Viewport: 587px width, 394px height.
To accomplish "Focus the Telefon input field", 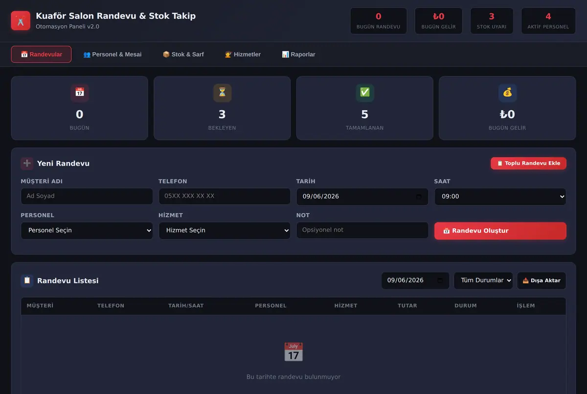I will (x=225, y=196).
